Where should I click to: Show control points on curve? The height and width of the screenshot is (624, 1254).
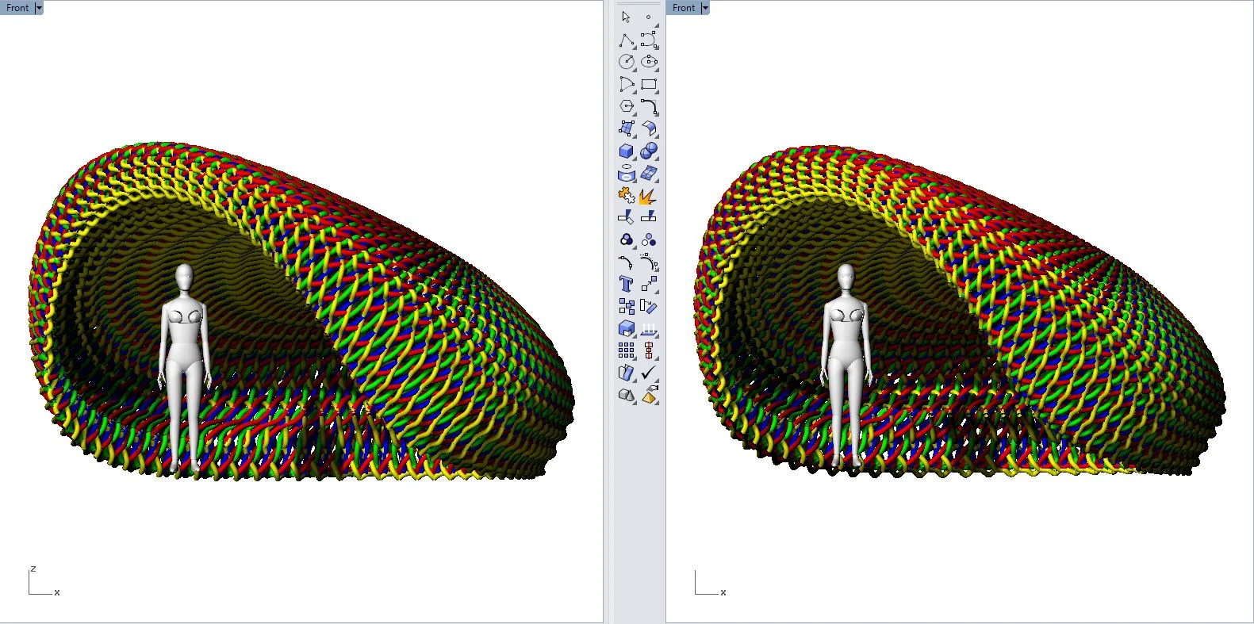(649, 262)
